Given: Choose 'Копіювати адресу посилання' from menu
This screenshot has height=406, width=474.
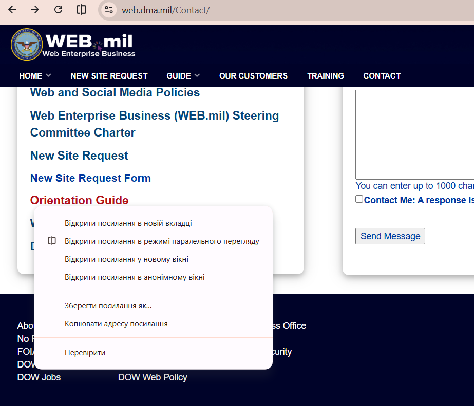Looking at the screenshot, I should 116,324.
